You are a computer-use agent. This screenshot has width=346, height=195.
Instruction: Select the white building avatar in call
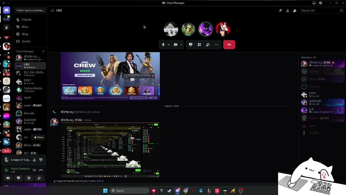171,29
